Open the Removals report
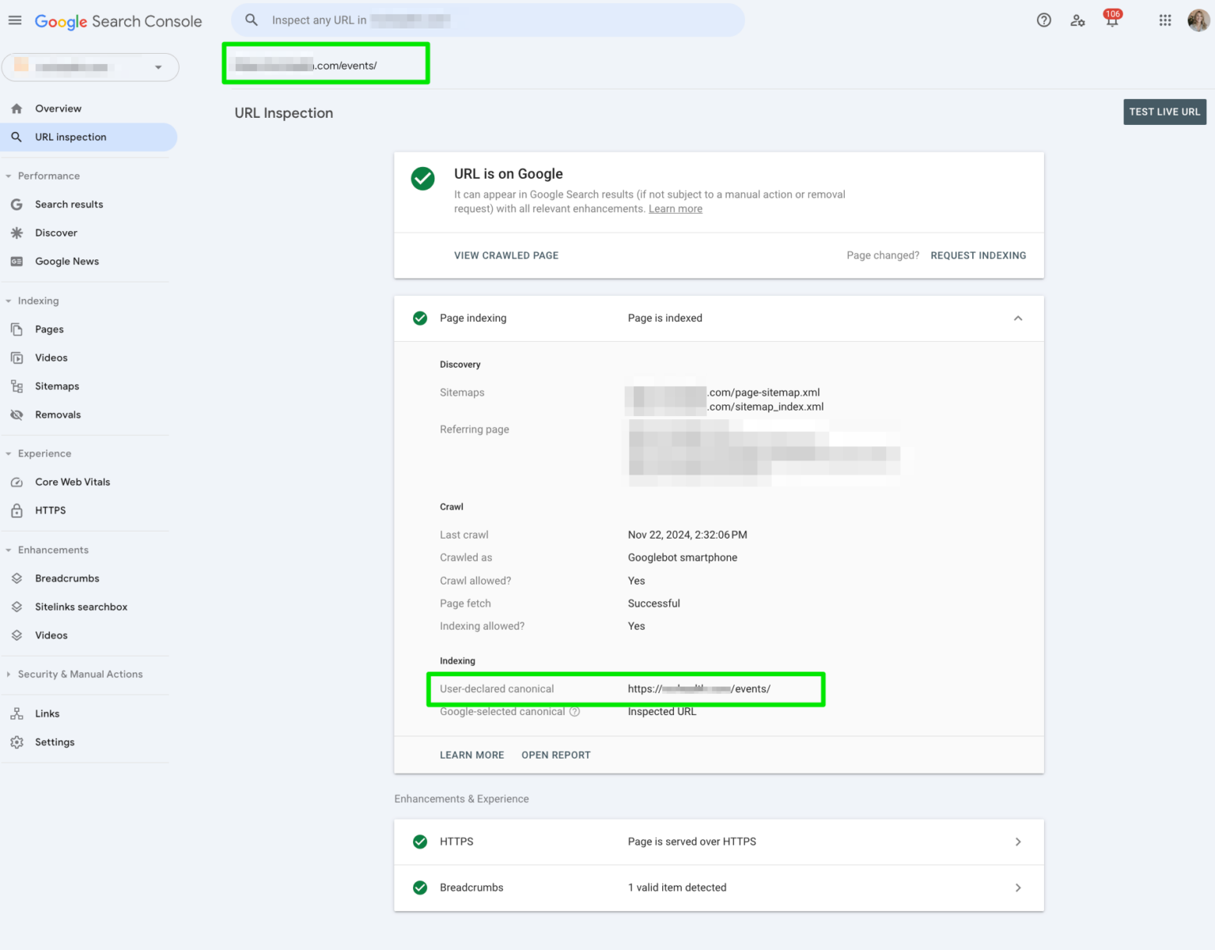 tap(58, 414)
